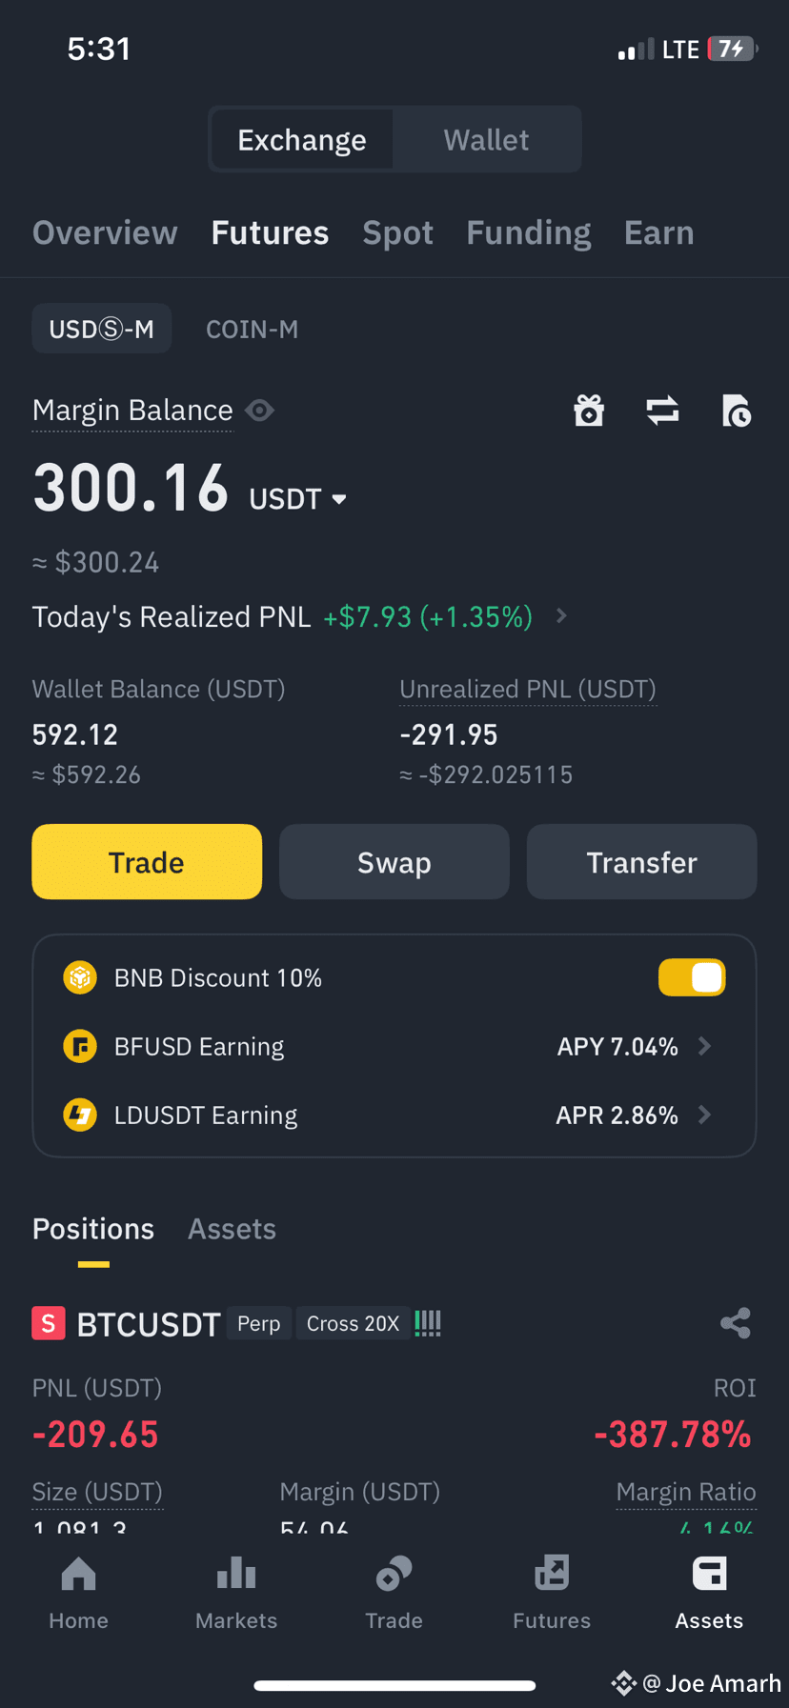
Task: Expand LDUSDT Earning APR details
Action: tap(635, 1115)
